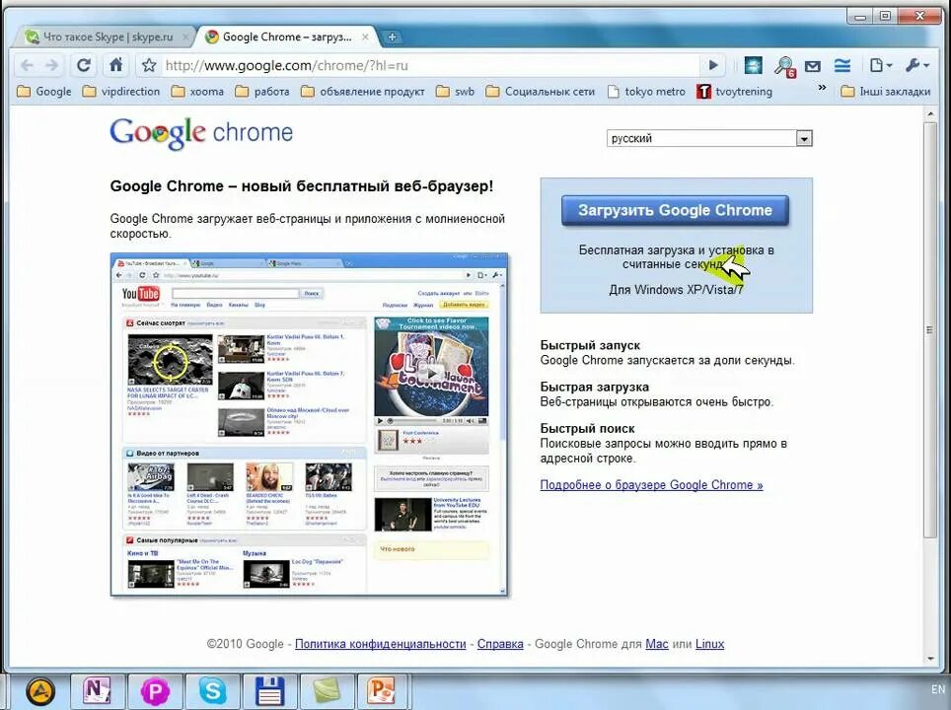The image size is (951, 710).
Task: Open the Інші закладки folder
Action: click(886, 92)
